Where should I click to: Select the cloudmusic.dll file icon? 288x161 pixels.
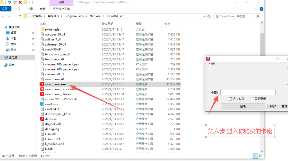(42, 79)
